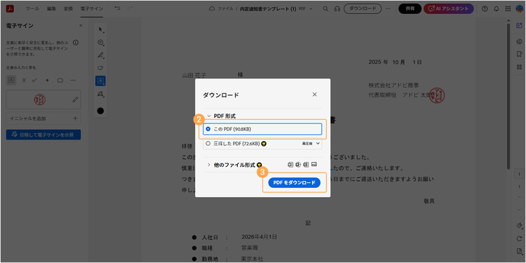
Task: Open the ツール menu
Action: [x=32, y=8]
